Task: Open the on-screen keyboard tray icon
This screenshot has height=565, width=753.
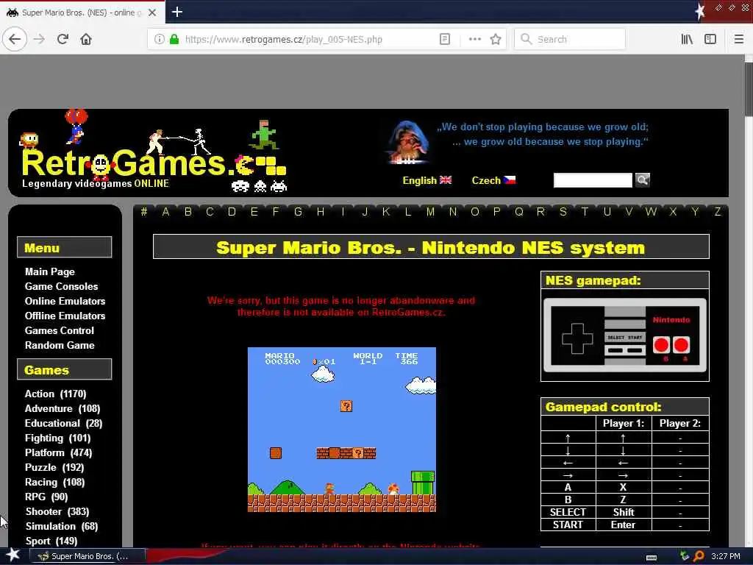Action: click(x=652, y=558)
